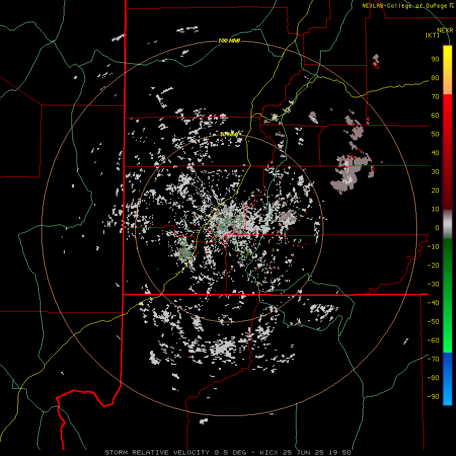Viewport: 456px width, 456px height.
Task: Click the -80 value on velocity scale
Action: tap(433, 378)
